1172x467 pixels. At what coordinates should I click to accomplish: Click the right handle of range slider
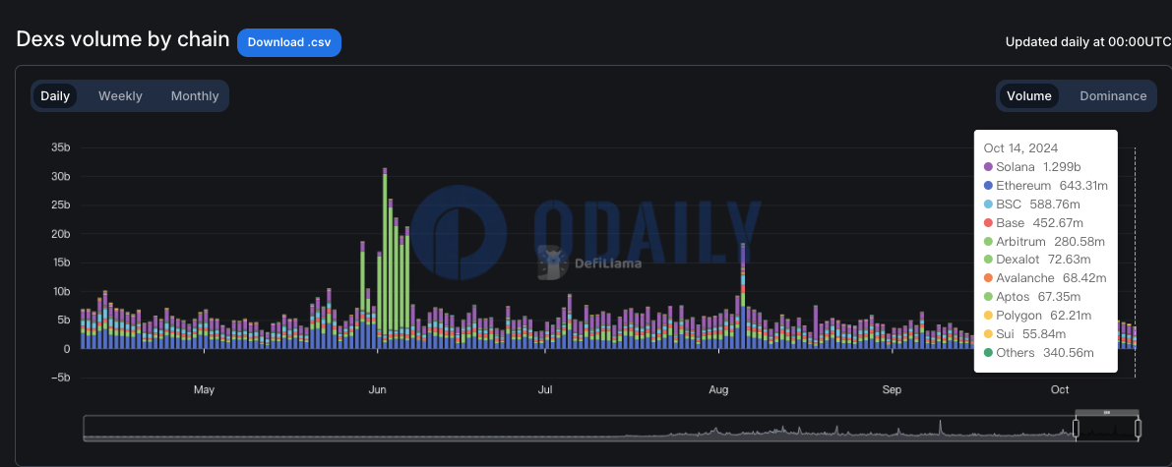1139,428
